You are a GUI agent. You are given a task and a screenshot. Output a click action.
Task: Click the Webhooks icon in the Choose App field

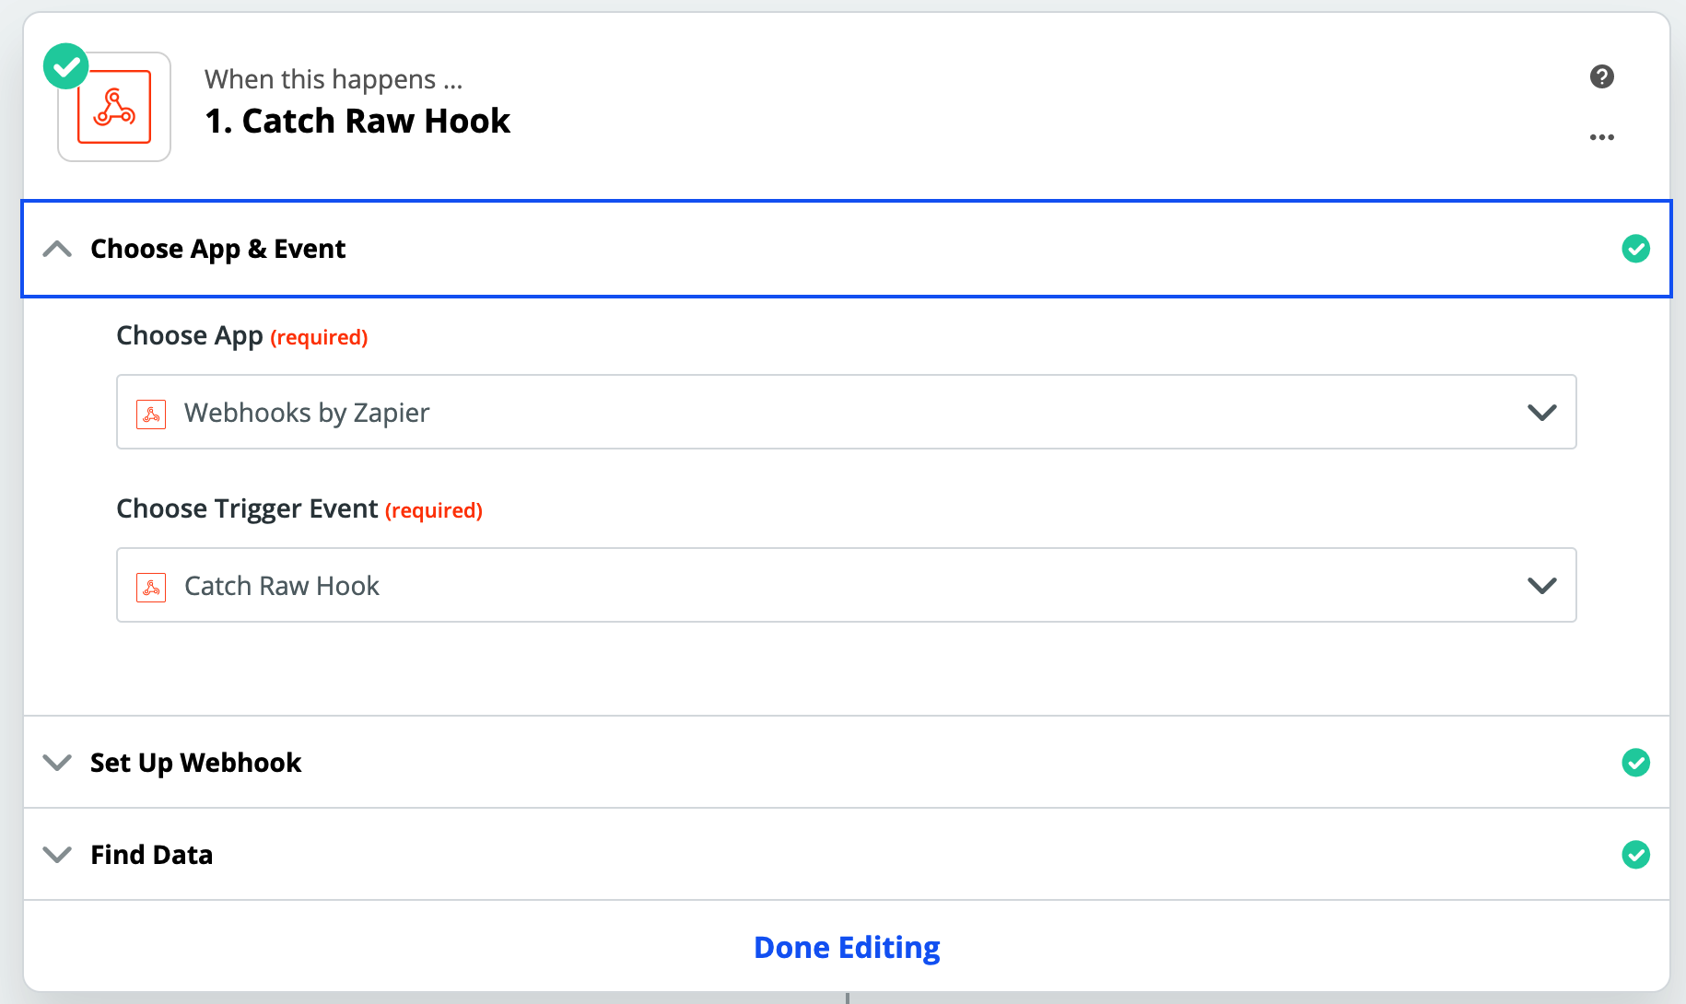pyautogui.click(x=151, y=414)
